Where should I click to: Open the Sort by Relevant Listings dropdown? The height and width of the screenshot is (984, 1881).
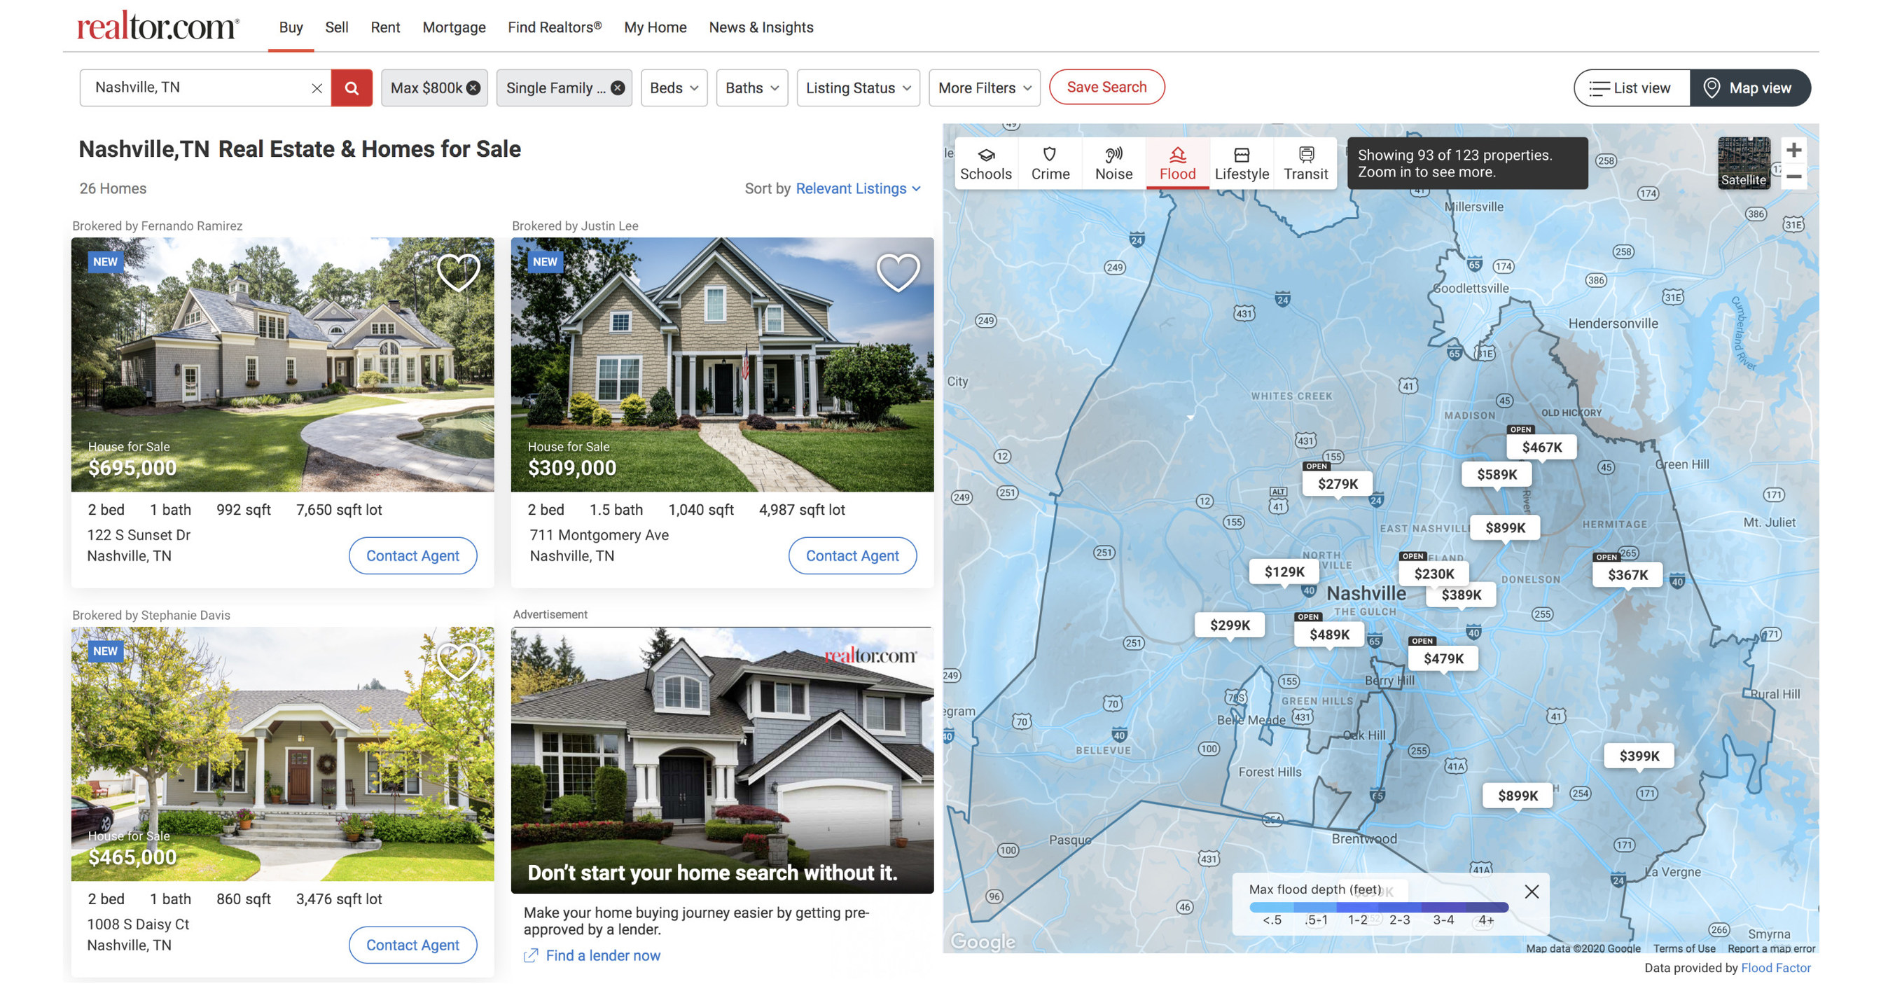(853, 188)
